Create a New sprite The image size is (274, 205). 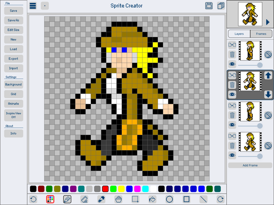pyautogui.click(x=13, y=39)
